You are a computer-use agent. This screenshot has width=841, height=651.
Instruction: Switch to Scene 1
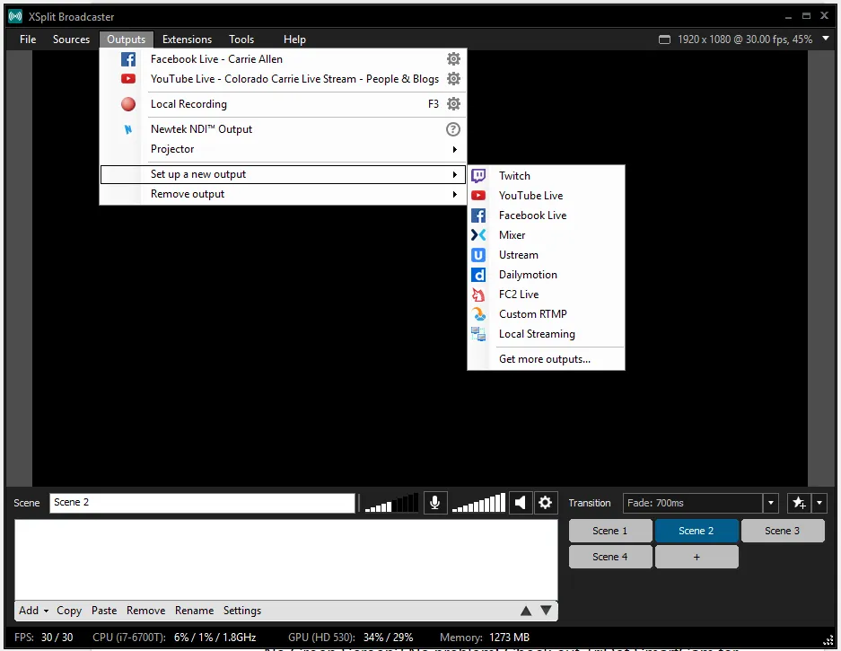click(x=610, y=531)
